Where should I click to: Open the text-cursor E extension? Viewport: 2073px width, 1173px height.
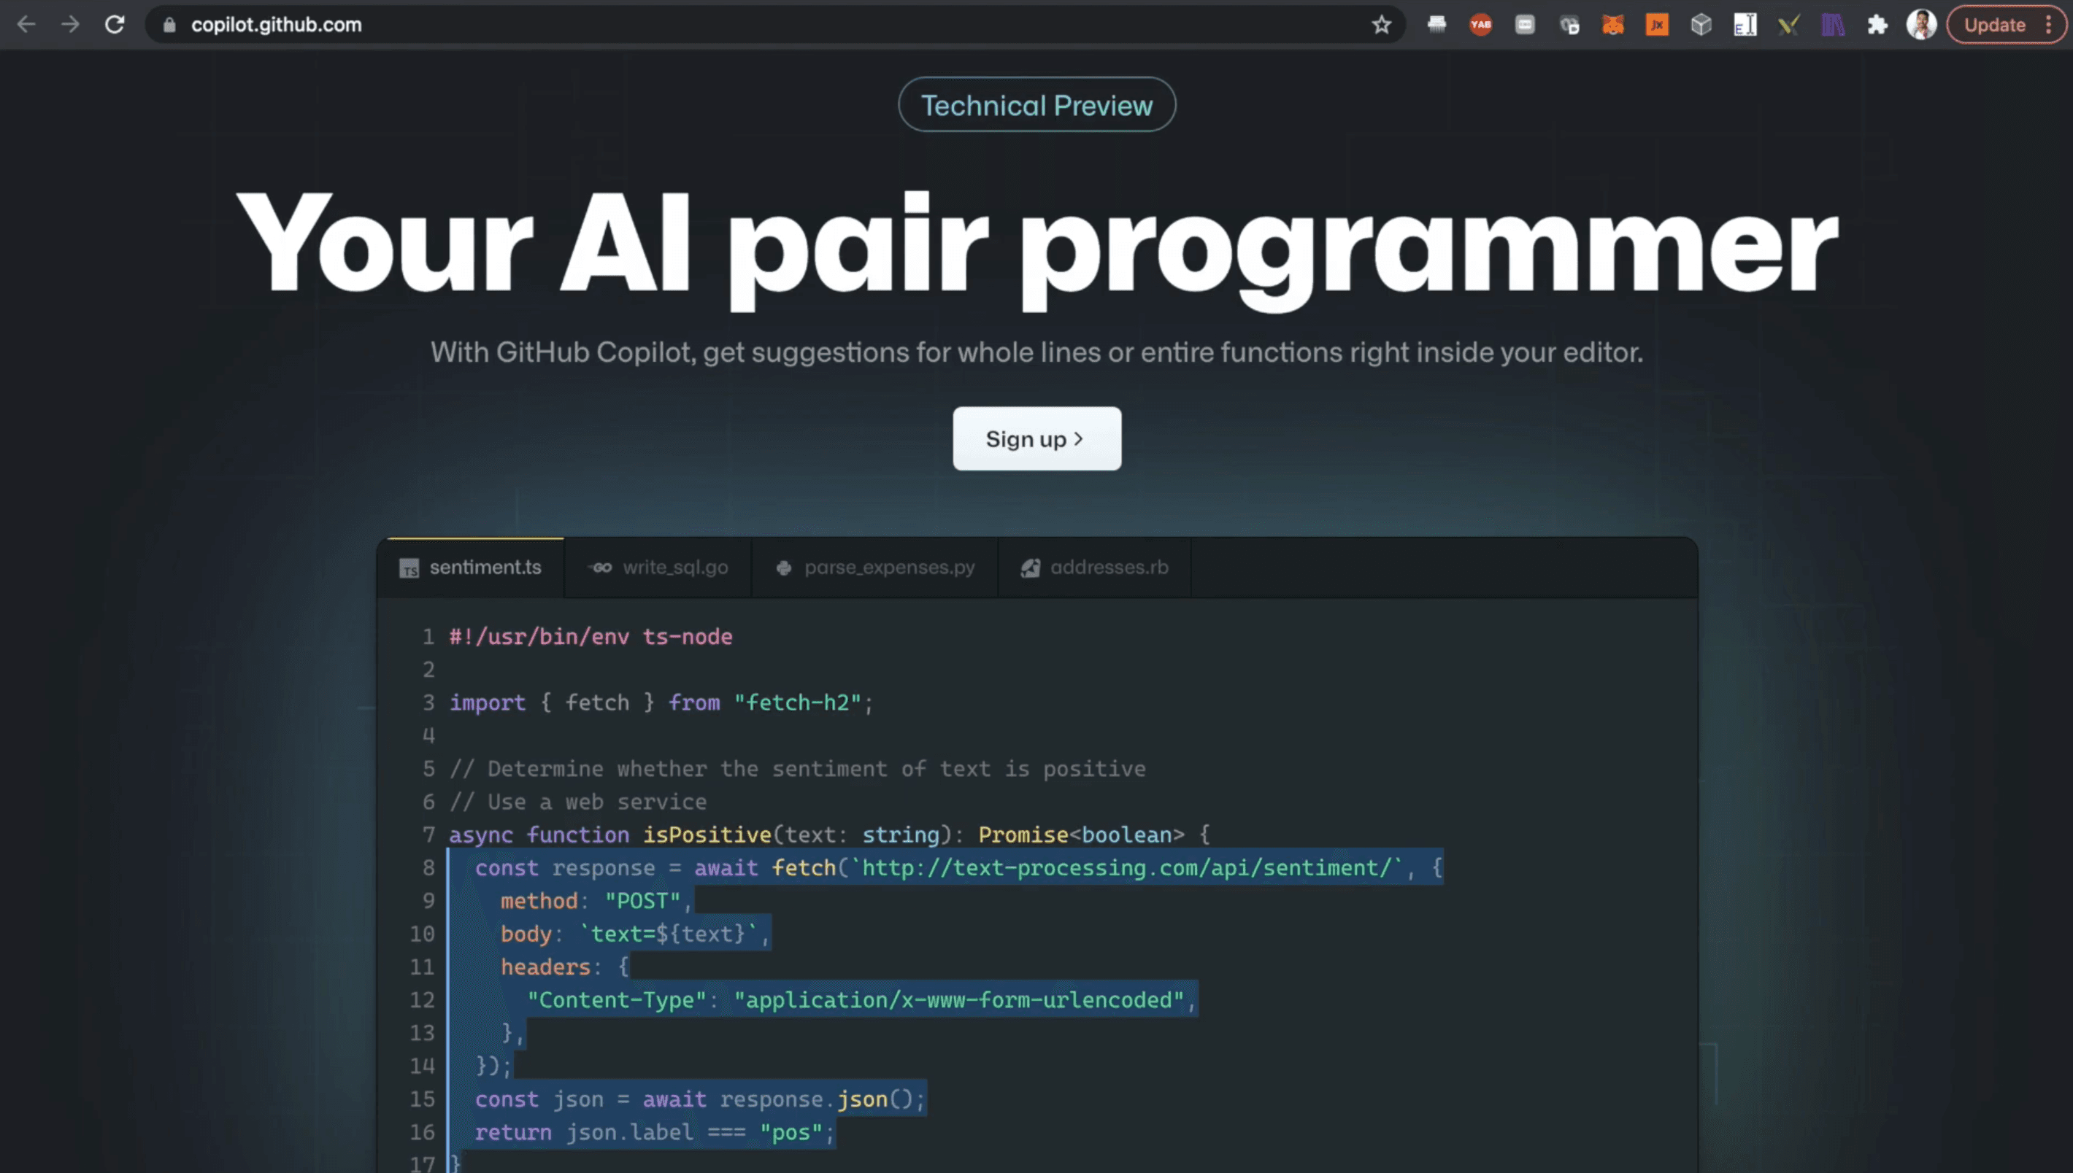coord(1745,25)
